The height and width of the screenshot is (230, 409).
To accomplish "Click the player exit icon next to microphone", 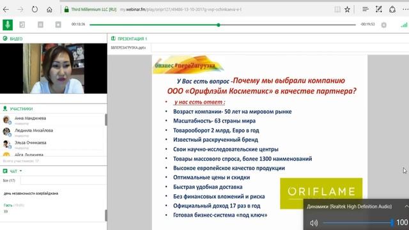I will 22,25.
